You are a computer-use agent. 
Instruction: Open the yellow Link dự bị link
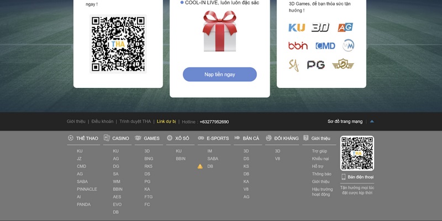[166, 122]
